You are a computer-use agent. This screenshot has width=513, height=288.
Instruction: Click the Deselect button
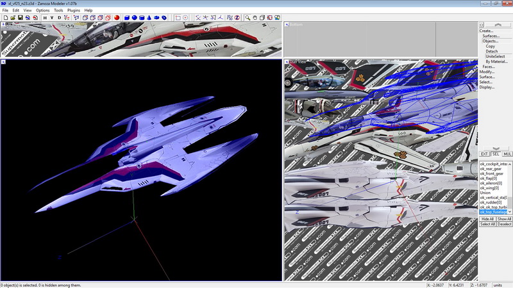click(x=504, y=225)
